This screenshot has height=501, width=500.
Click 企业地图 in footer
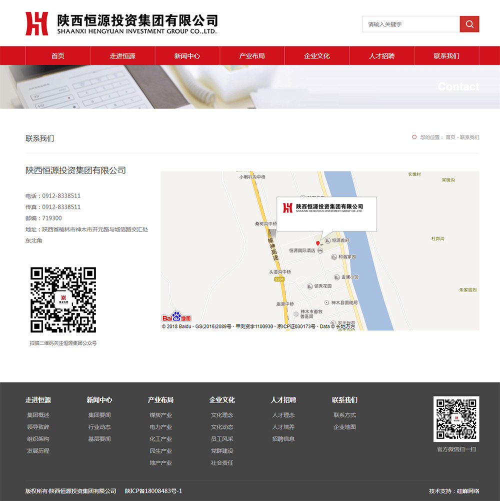pyautogui.click(x=344, y=427)
